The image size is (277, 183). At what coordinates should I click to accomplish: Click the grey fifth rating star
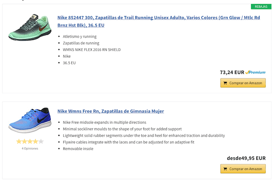[x=41, y=141]
